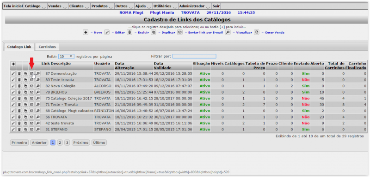Image resolution: width=370 pixels, height=177 pixels.
Task: Click the Próximo pagination button
Action: tap(80, 142)
